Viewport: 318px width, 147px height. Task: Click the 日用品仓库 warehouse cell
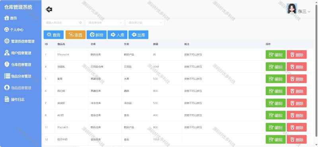[97, 67]
